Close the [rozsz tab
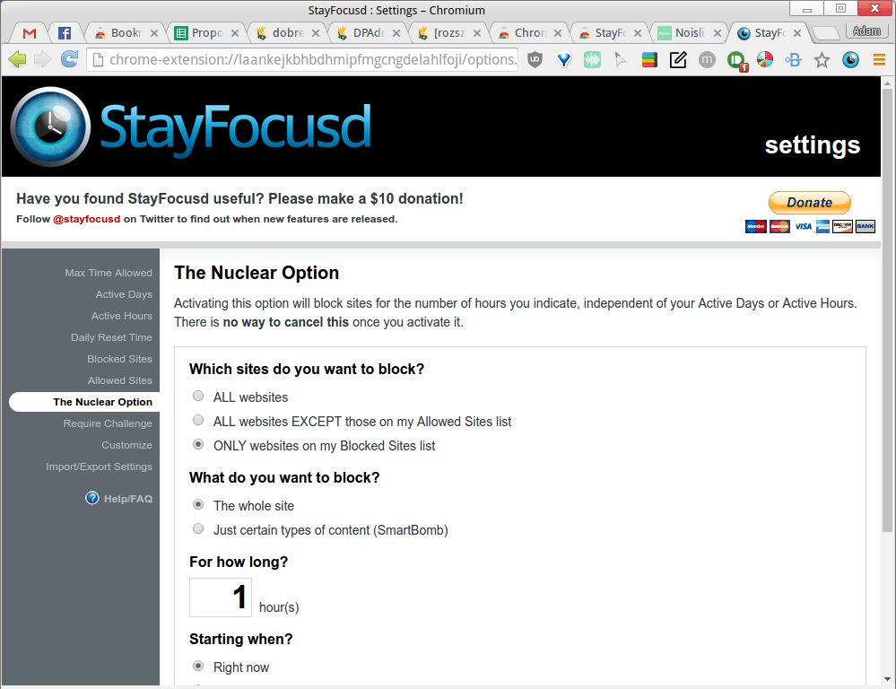The image size is (896, 689). pyautogui.click(x=476, y=33)
